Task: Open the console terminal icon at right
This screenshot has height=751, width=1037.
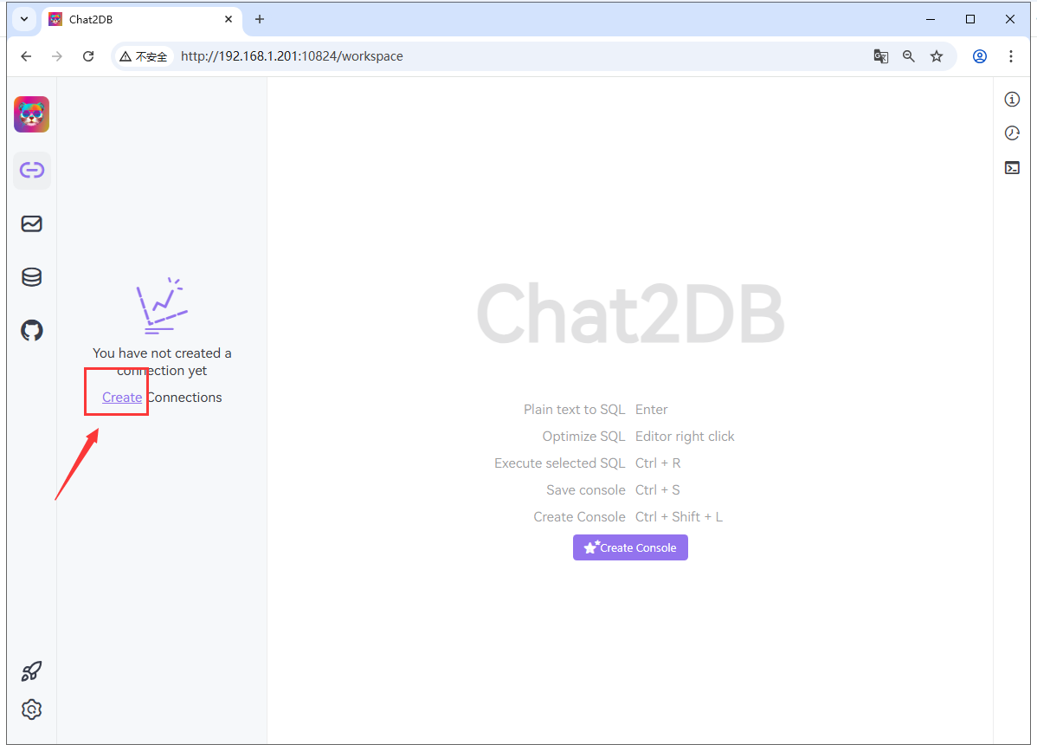Action: click(1012, 167)
